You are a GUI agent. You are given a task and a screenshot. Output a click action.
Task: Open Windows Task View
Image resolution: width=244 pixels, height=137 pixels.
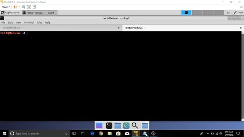(74, 134)
